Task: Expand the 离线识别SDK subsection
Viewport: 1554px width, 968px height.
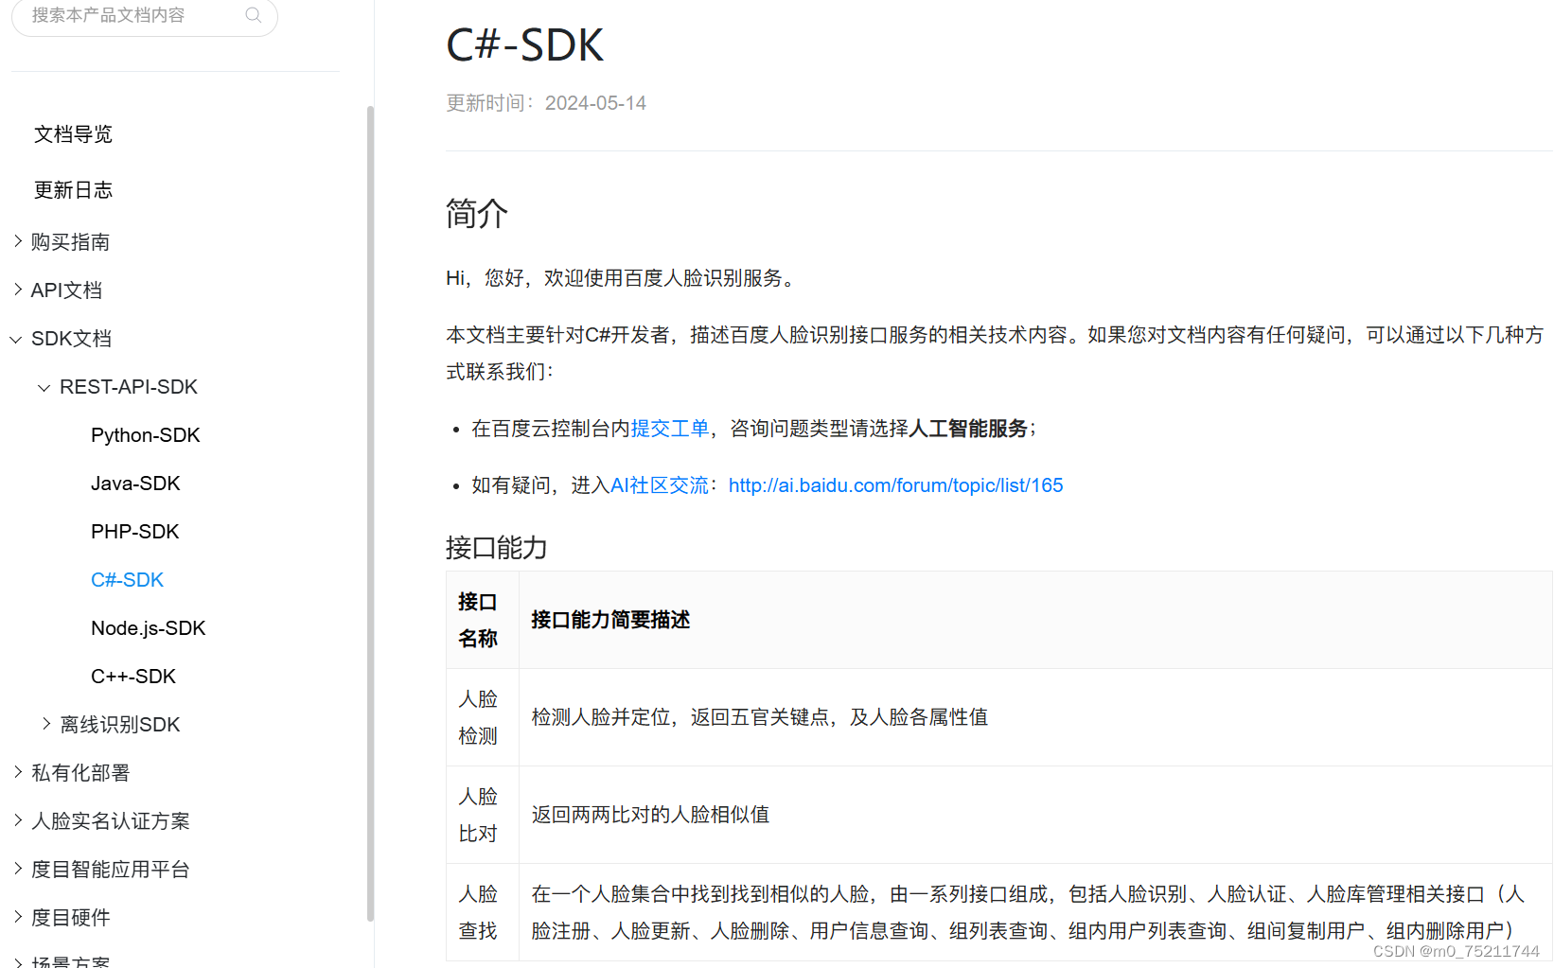Action: pyautogui.click(x=120, y=724)
